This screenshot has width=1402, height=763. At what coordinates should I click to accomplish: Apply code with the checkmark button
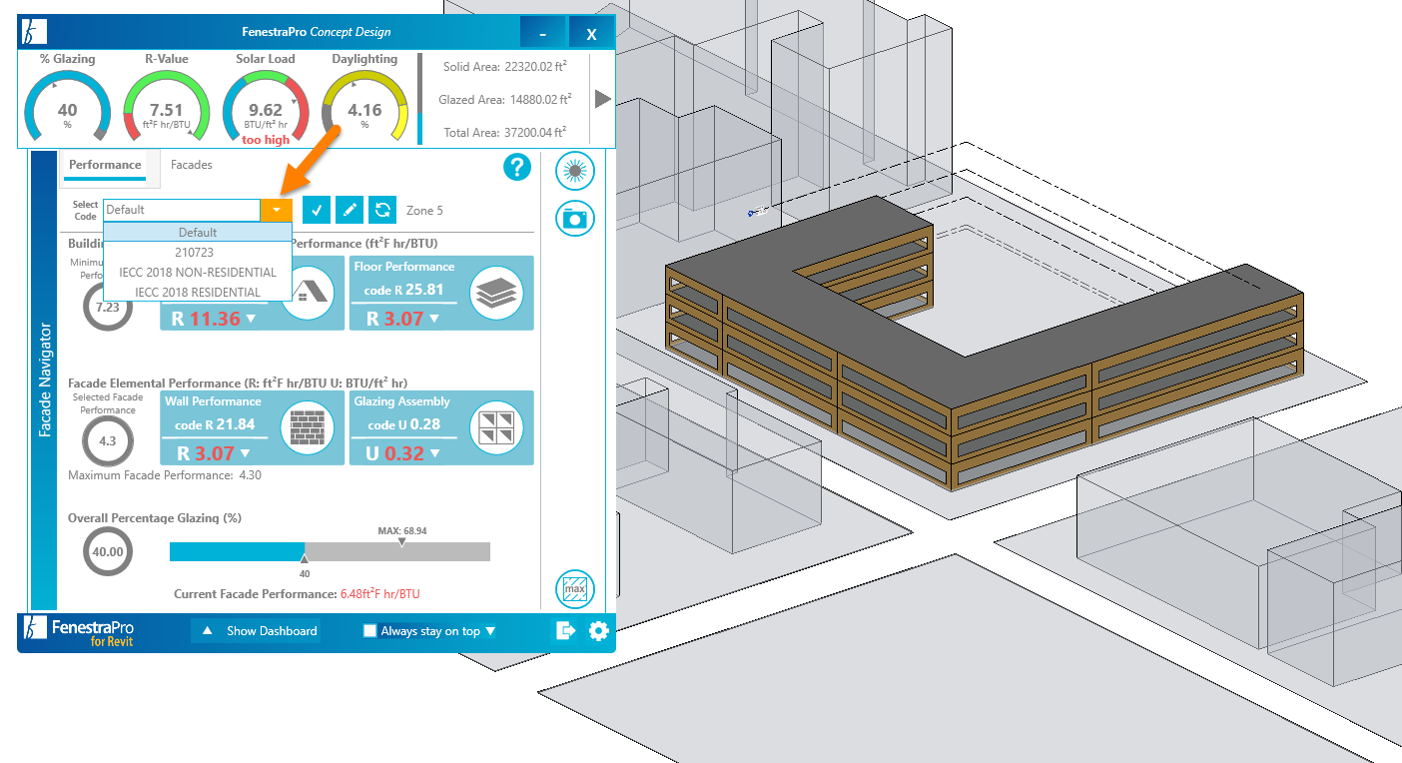pyautogui.click(x=317, y=210)
